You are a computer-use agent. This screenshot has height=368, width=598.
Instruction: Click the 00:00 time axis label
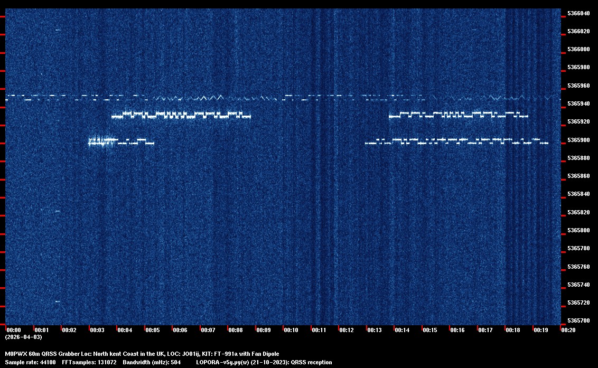[13, 330]
